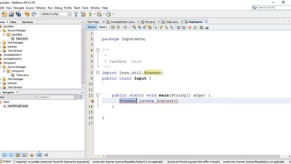
Task: Click the Source view button
Action: coord(91,27)
